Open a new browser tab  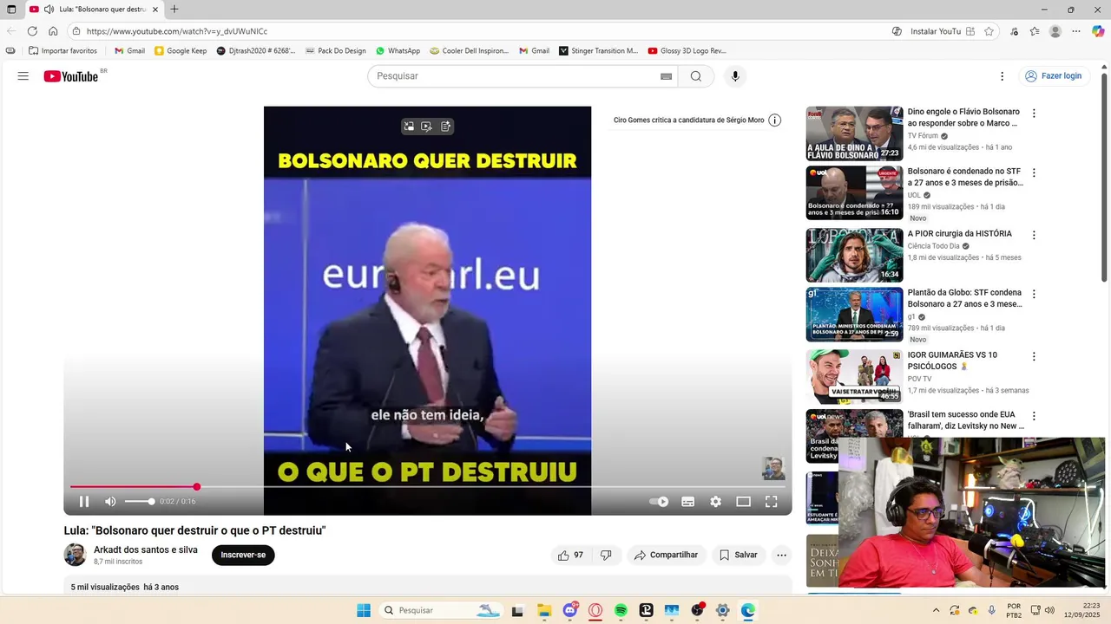(x=174, y=10)
